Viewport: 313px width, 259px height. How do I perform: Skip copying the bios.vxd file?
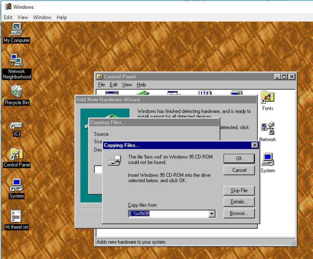coord(239,190)
